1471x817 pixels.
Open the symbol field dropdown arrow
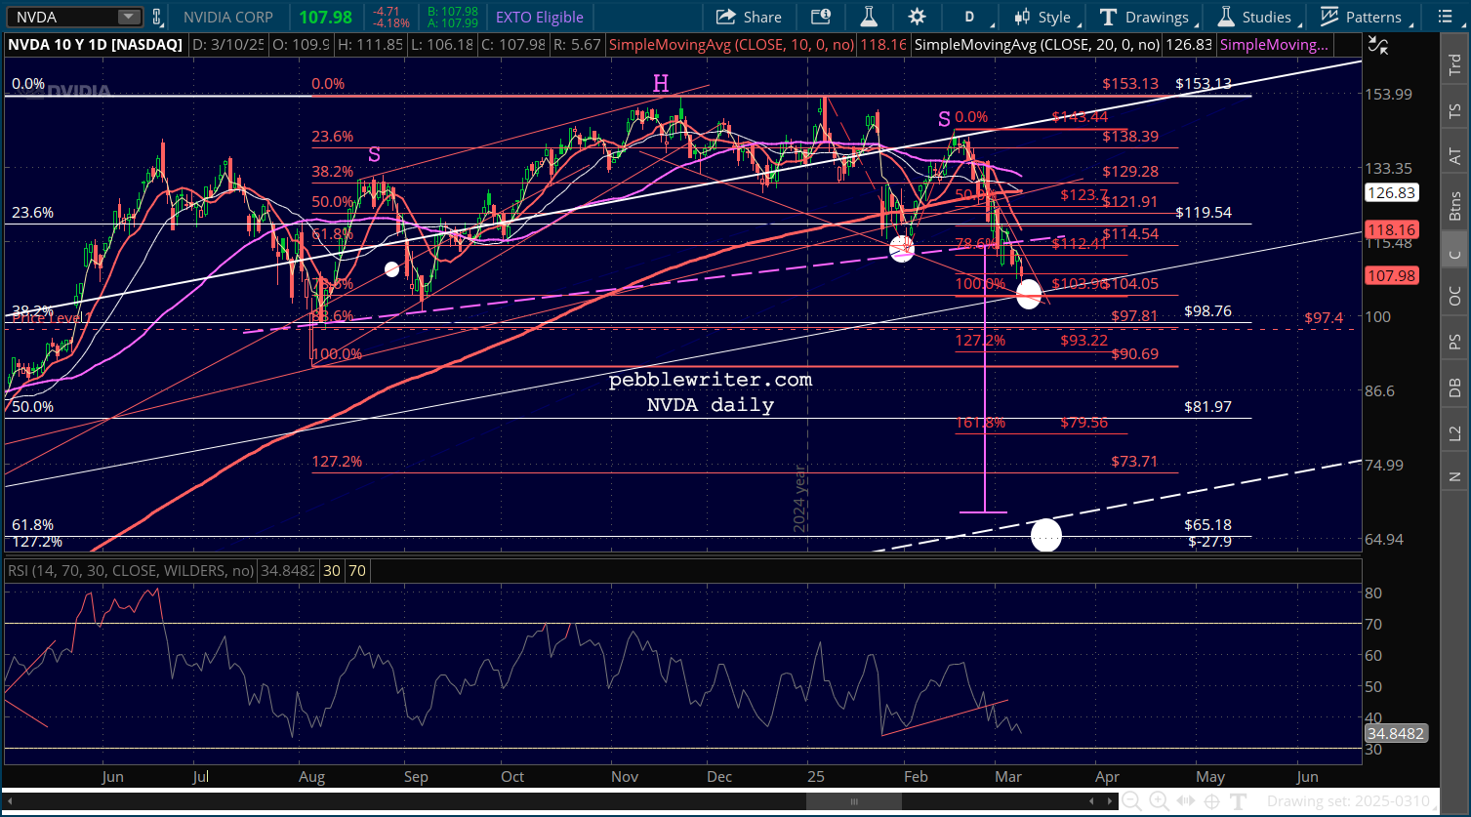(129, 17)
